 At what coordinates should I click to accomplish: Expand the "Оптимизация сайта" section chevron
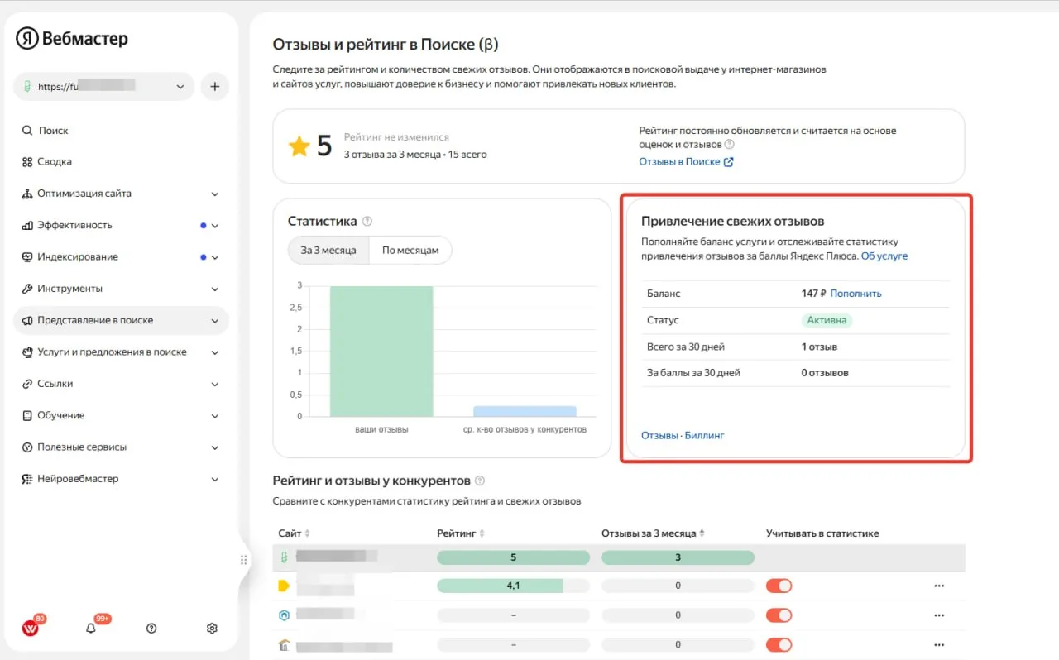tap(215, 194)
